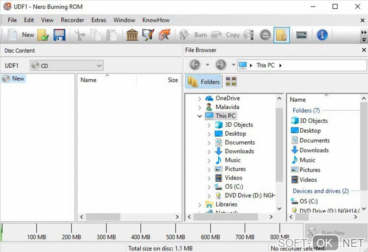The image size is (368, 252).
Task: Open the Recorder menu
Action: point(72,20)
